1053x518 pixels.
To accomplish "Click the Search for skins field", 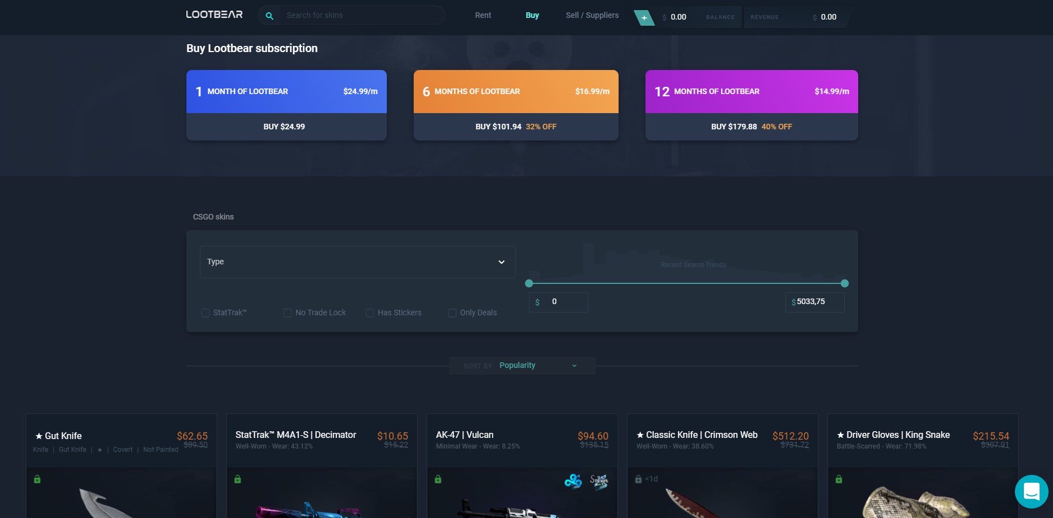I will (x=361, y=16).
